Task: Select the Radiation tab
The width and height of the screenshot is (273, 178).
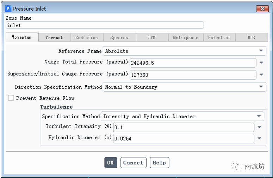Action: (87, 37)
